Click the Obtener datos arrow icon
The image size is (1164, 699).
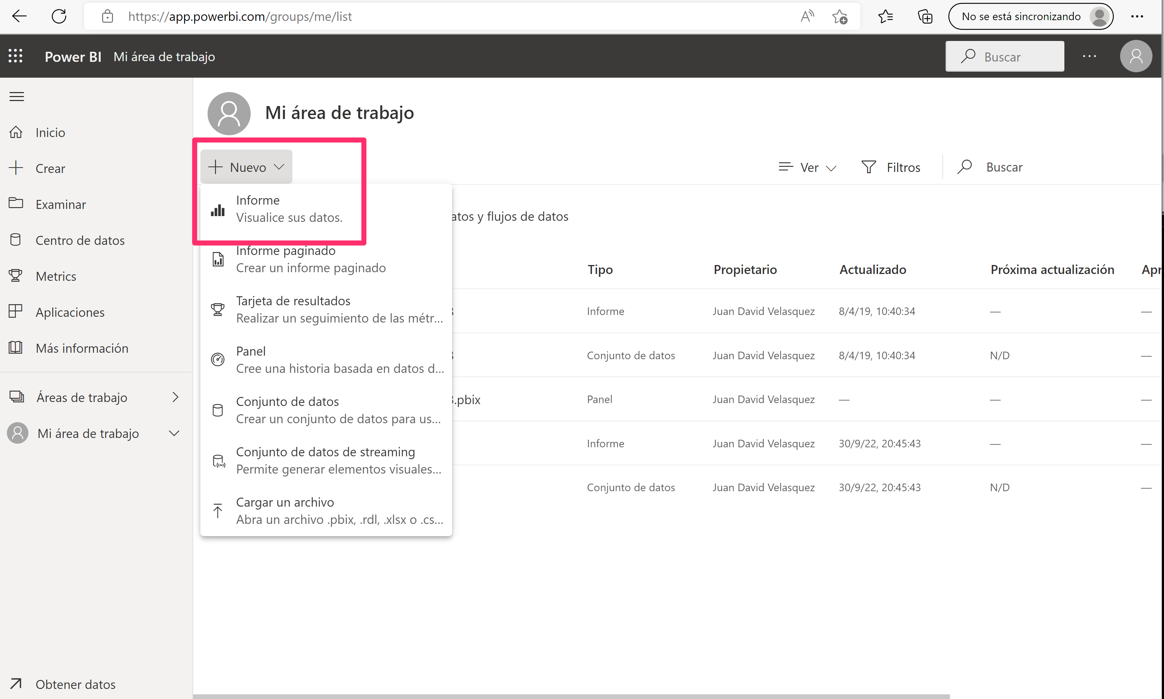(x=15, y=684)
